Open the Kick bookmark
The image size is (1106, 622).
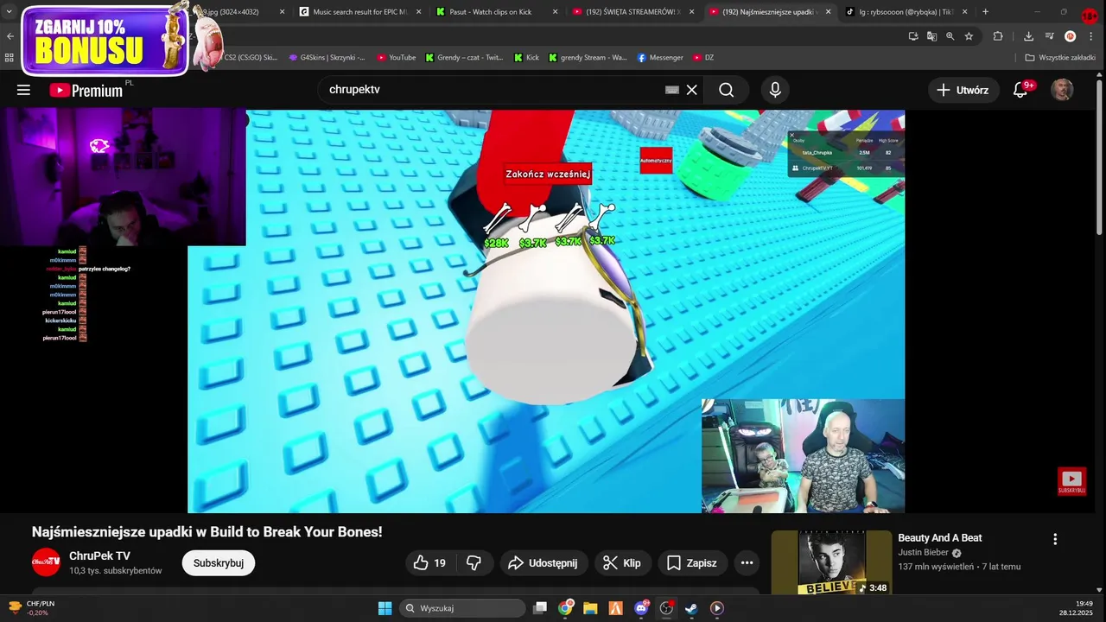526,58
